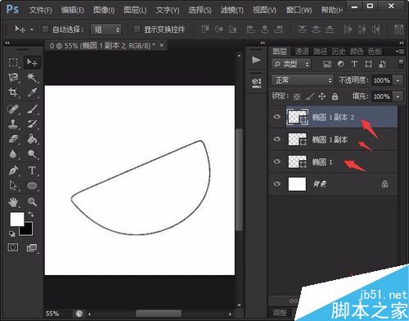
Task: Filter layers by pixel type
Action: tap(327, 64)
